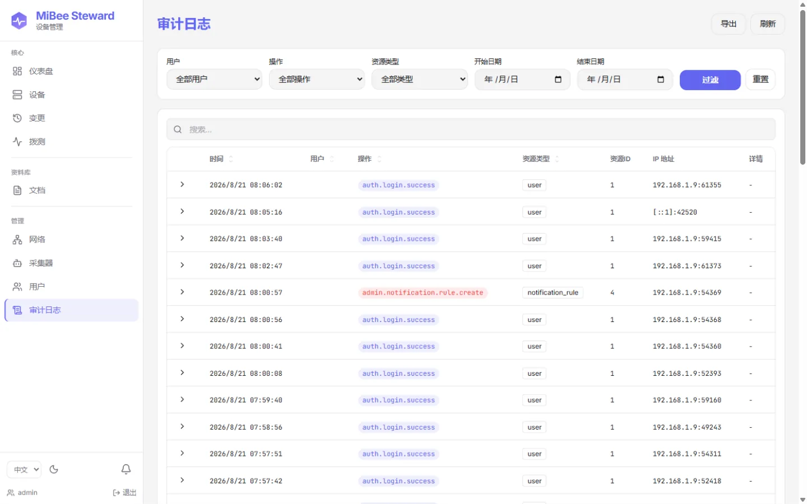Expand the 08:06:02 log row
807x504 pixels.
tap(182, 184)
